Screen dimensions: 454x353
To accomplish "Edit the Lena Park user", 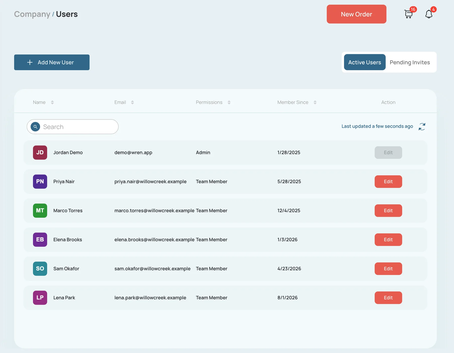I will pyautogui.click(x=388, y=298).
